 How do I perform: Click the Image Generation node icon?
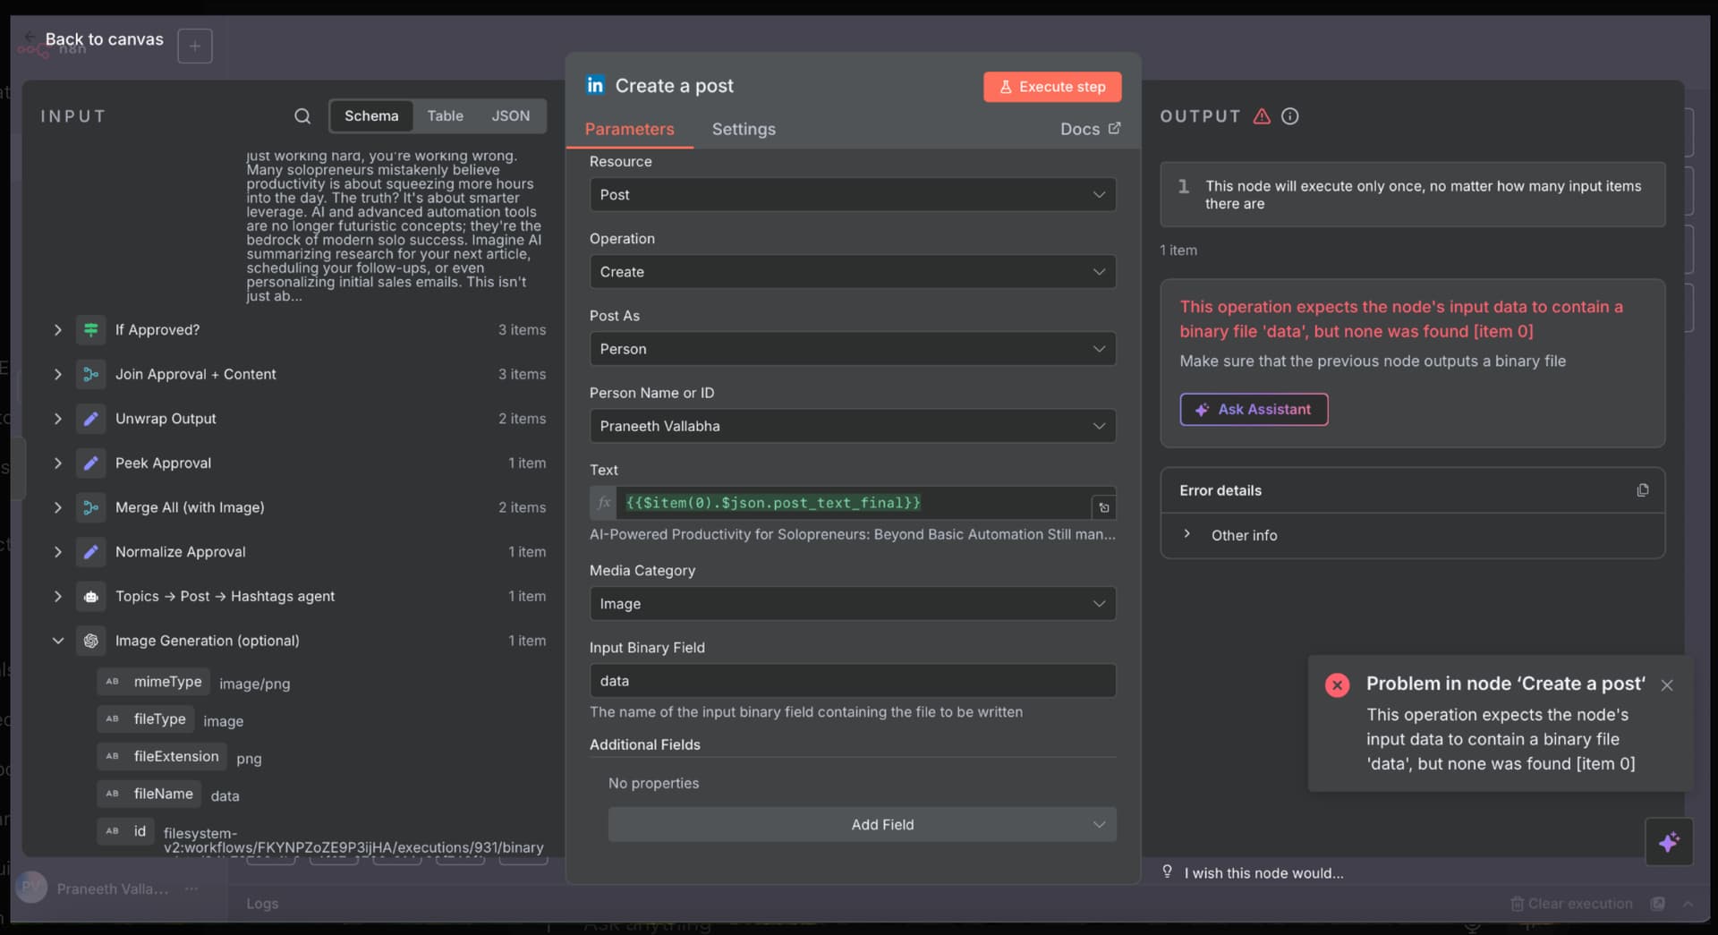[90, 641]
